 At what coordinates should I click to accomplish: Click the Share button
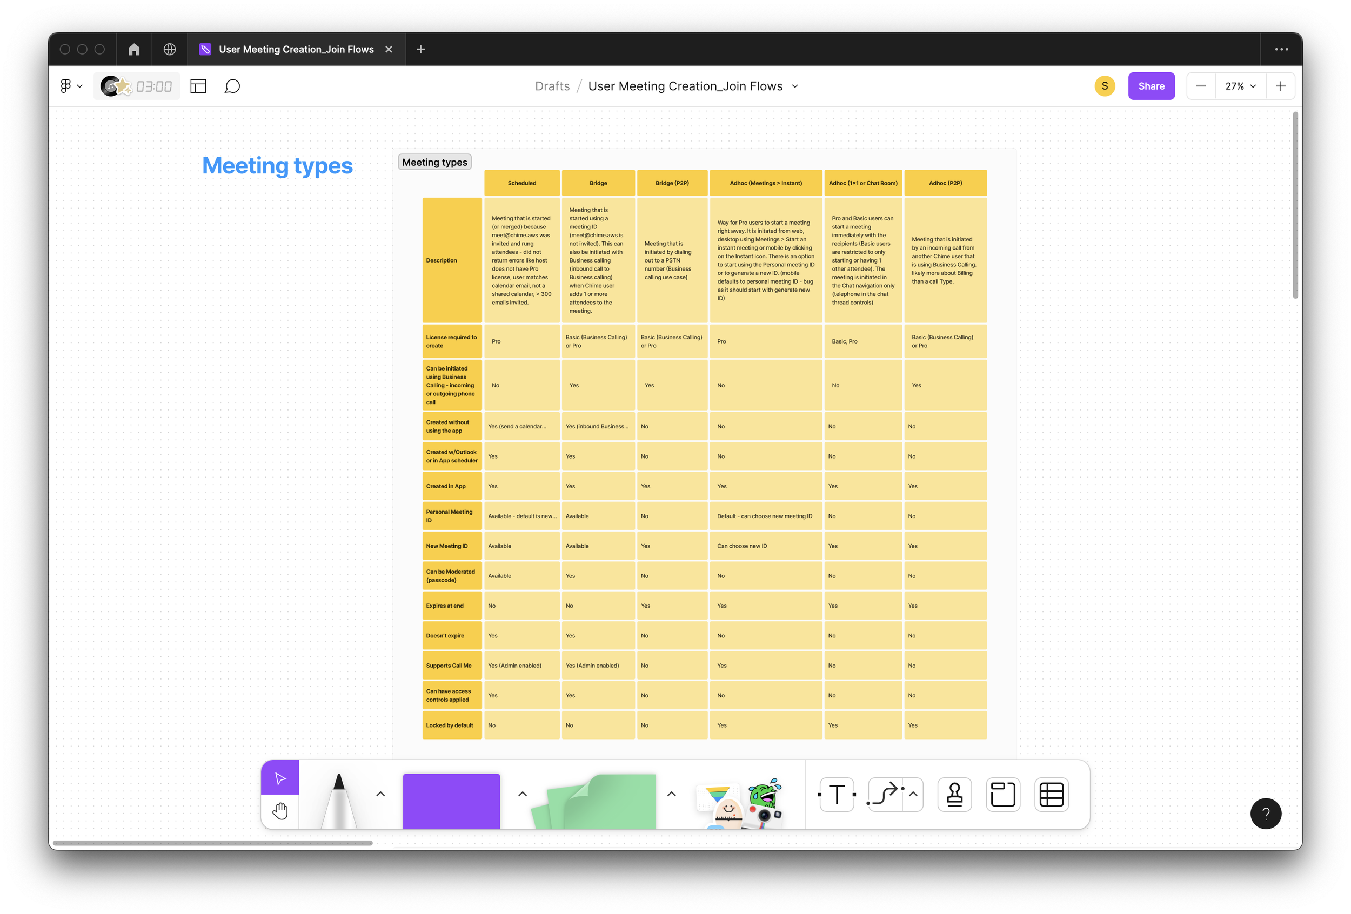[1151, 85]
